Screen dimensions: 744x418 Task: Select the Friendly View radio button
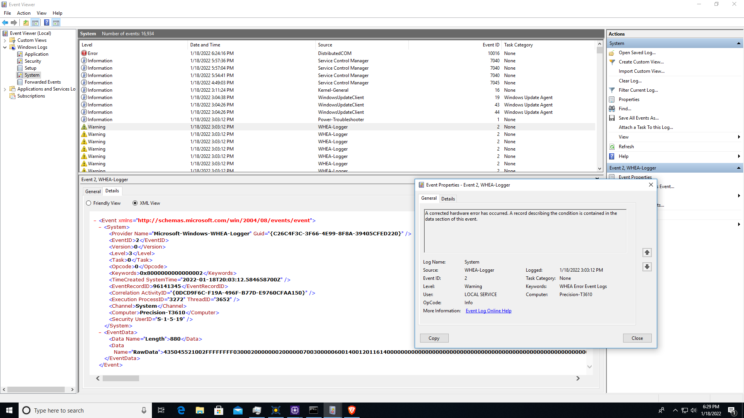tap(89, 203)
